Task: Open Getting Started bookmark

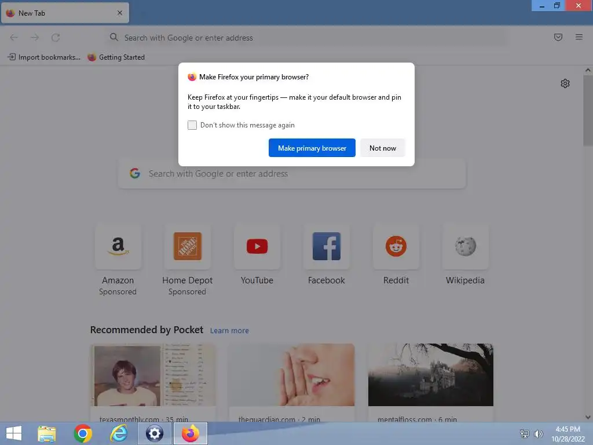Action: 116,57
